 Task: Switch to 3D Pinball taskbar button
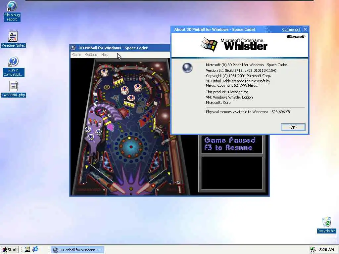77,250
